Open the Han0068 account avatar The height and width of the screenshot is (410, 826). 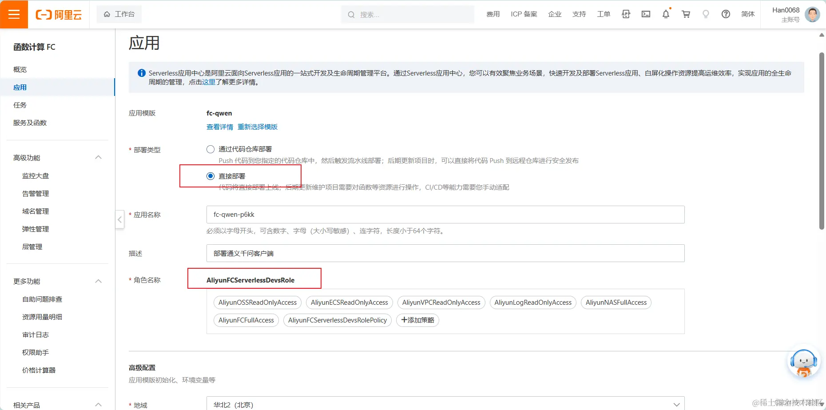coord(812,14)
